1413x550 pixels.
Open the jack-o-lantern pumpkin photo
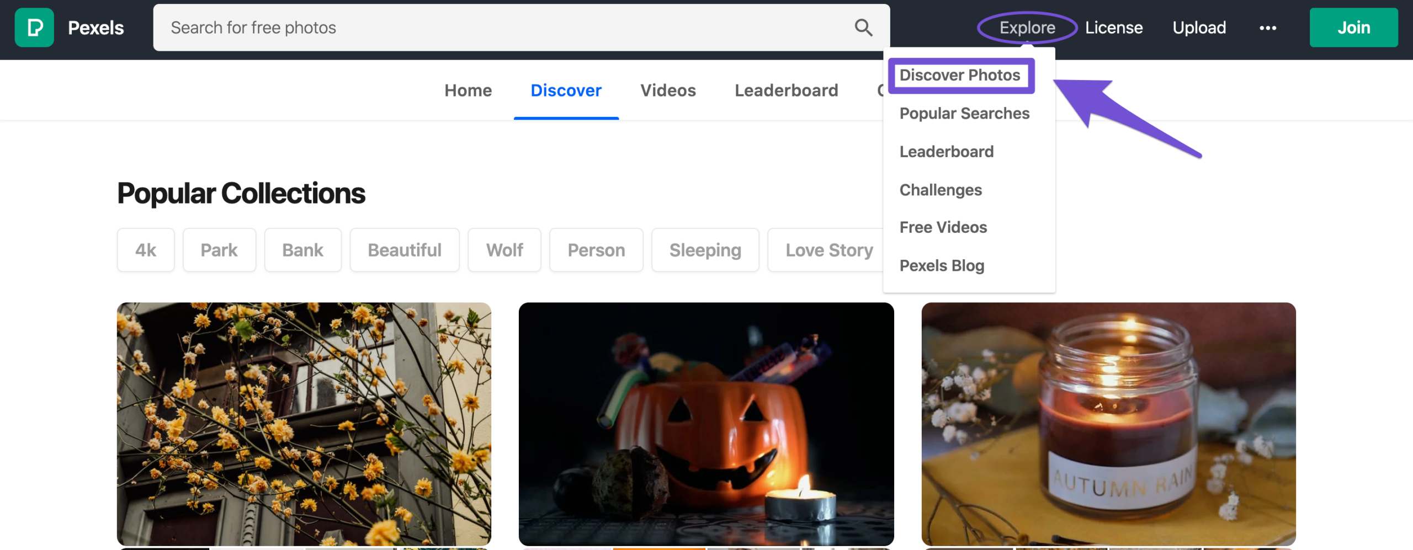click(706, 424)
